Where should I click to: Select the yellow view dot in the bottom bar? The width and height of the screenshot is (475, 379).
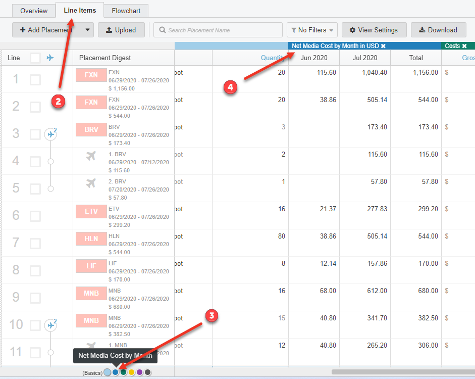click(x=131, y=372)
